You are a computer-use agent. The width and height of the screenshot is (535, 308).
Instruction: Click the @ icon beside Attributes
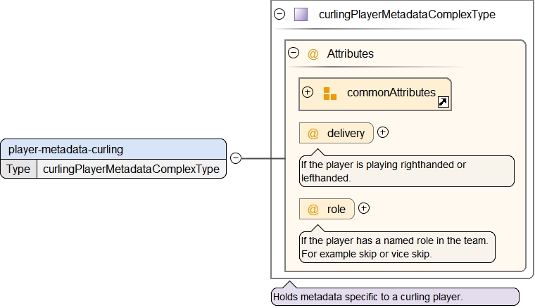313,53
